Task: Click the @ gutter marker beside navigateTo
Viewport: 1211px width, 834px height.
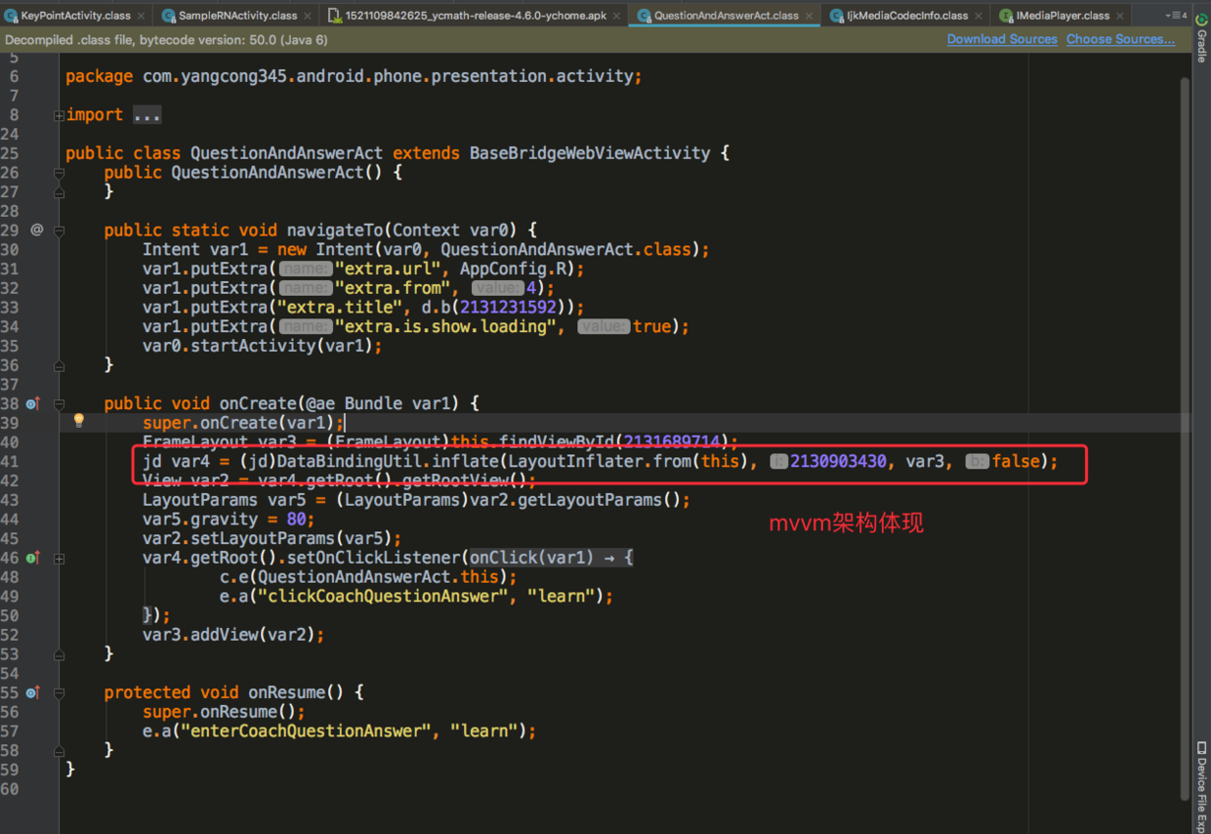Action: click(37, 229)
